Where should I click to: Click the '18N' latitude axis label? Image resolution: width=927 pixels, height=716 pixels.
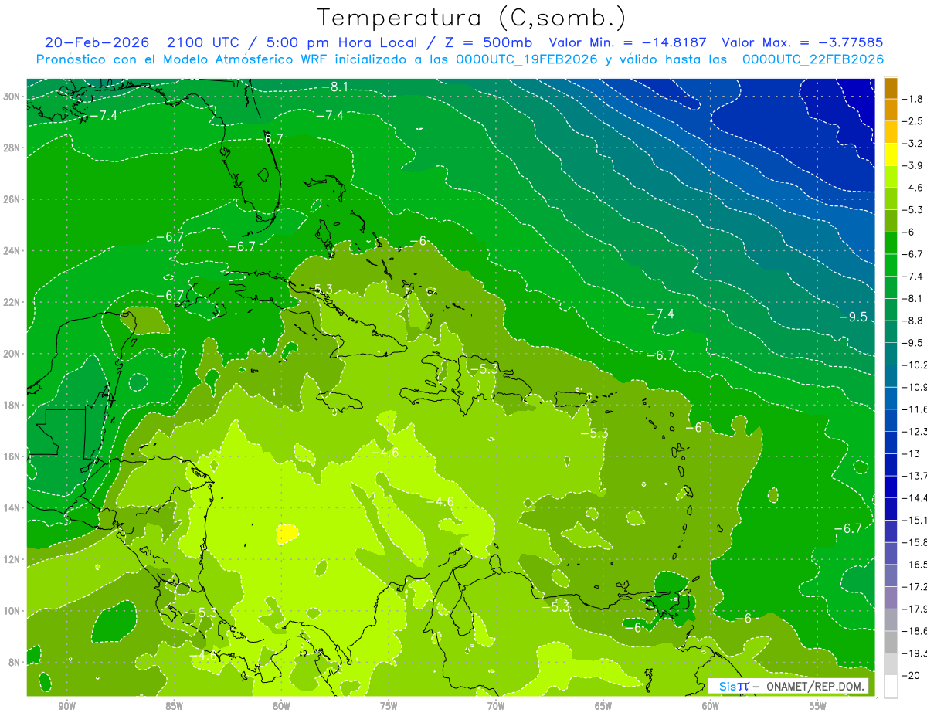(x=12, y=405)
